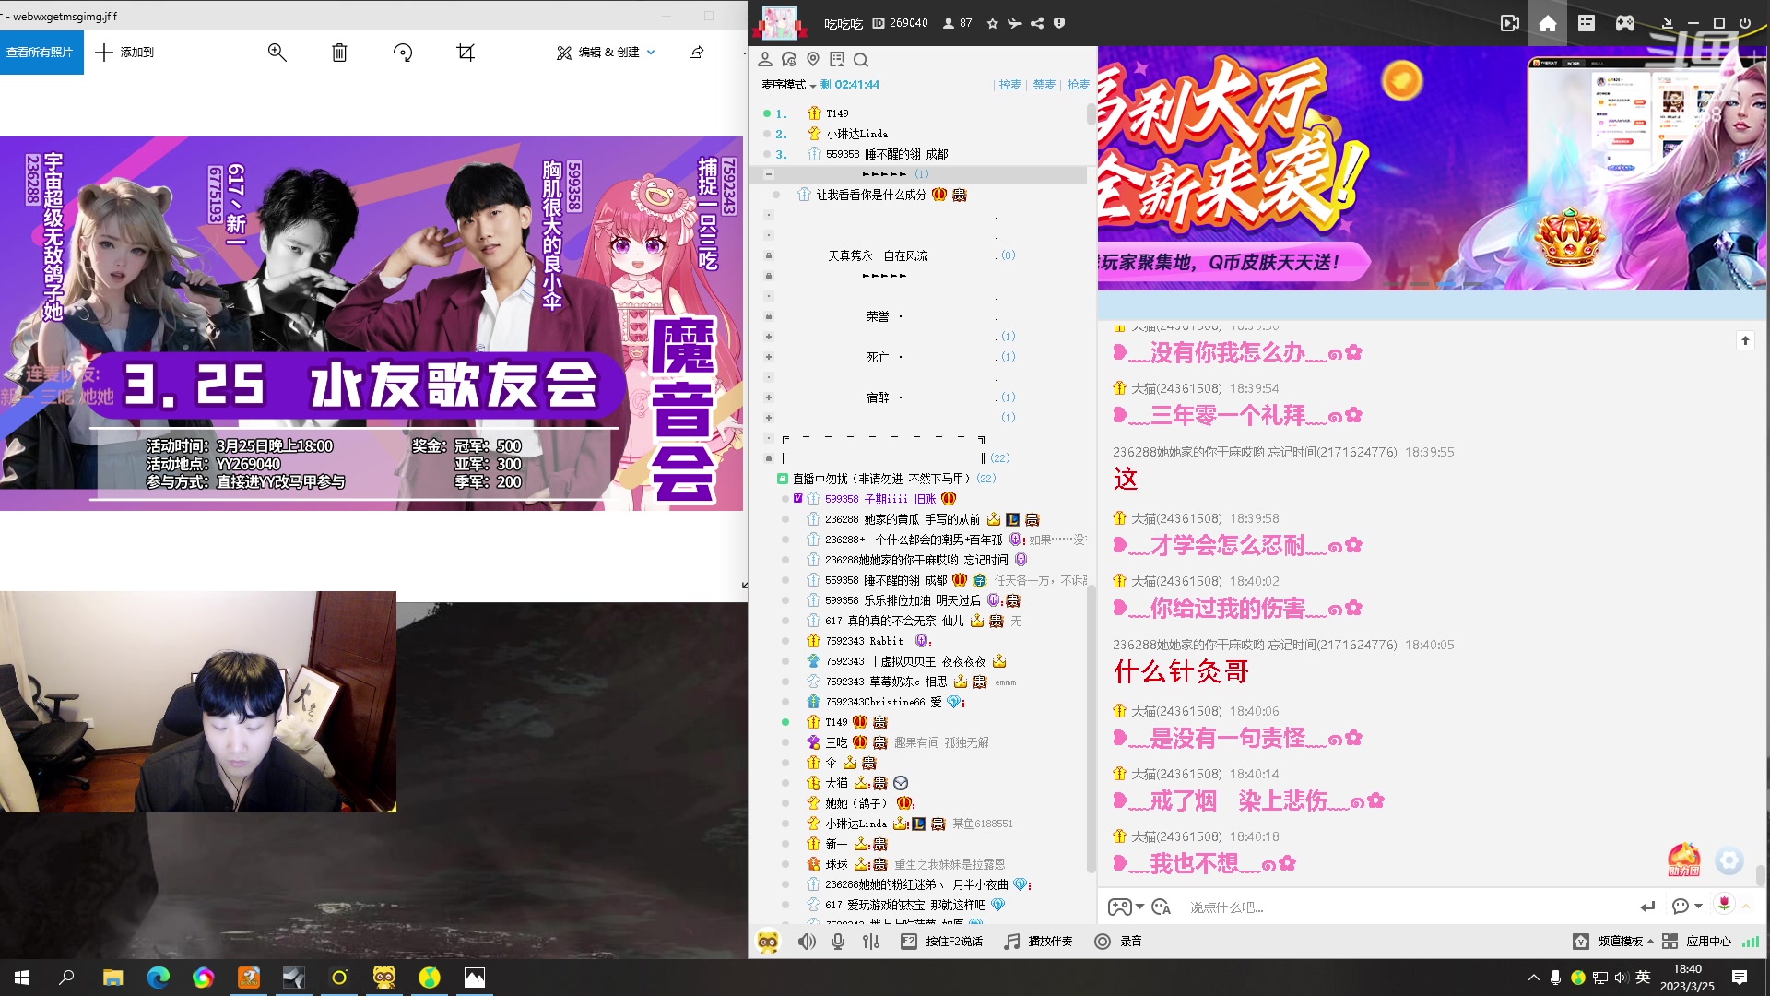
Task: Toggle the microphone in YY
Action: click(x=838, y=942)
